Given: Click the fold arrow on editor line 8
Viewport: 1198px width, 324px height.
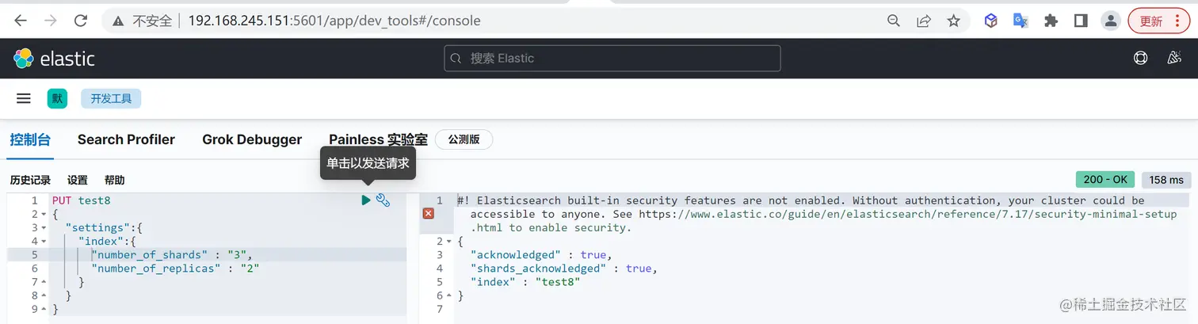Looking at the screenshot, I should tap(43, 295).
